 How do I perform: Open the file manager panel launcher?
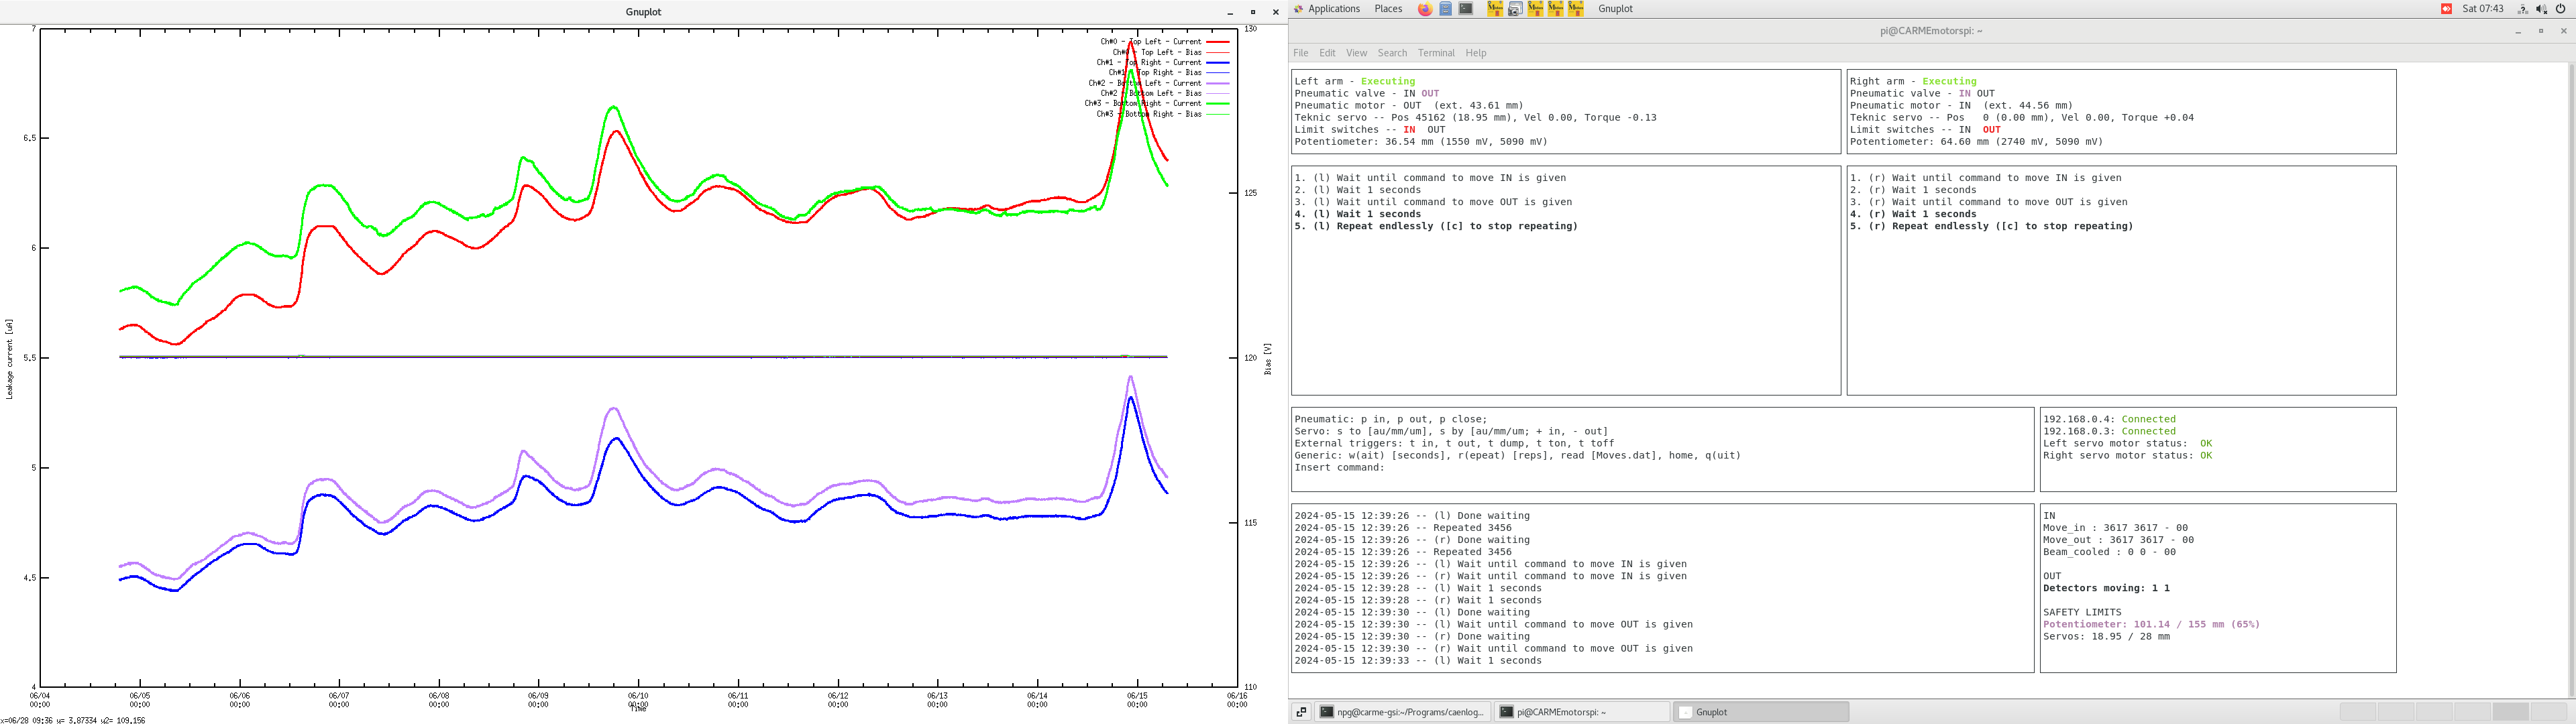pyautogui.click(x=1445, y=9)
